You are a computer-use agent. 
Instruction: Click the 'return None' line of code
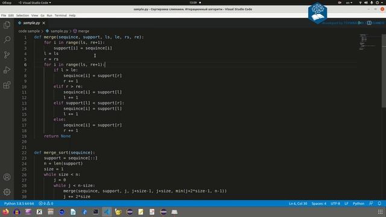point(57,136)
